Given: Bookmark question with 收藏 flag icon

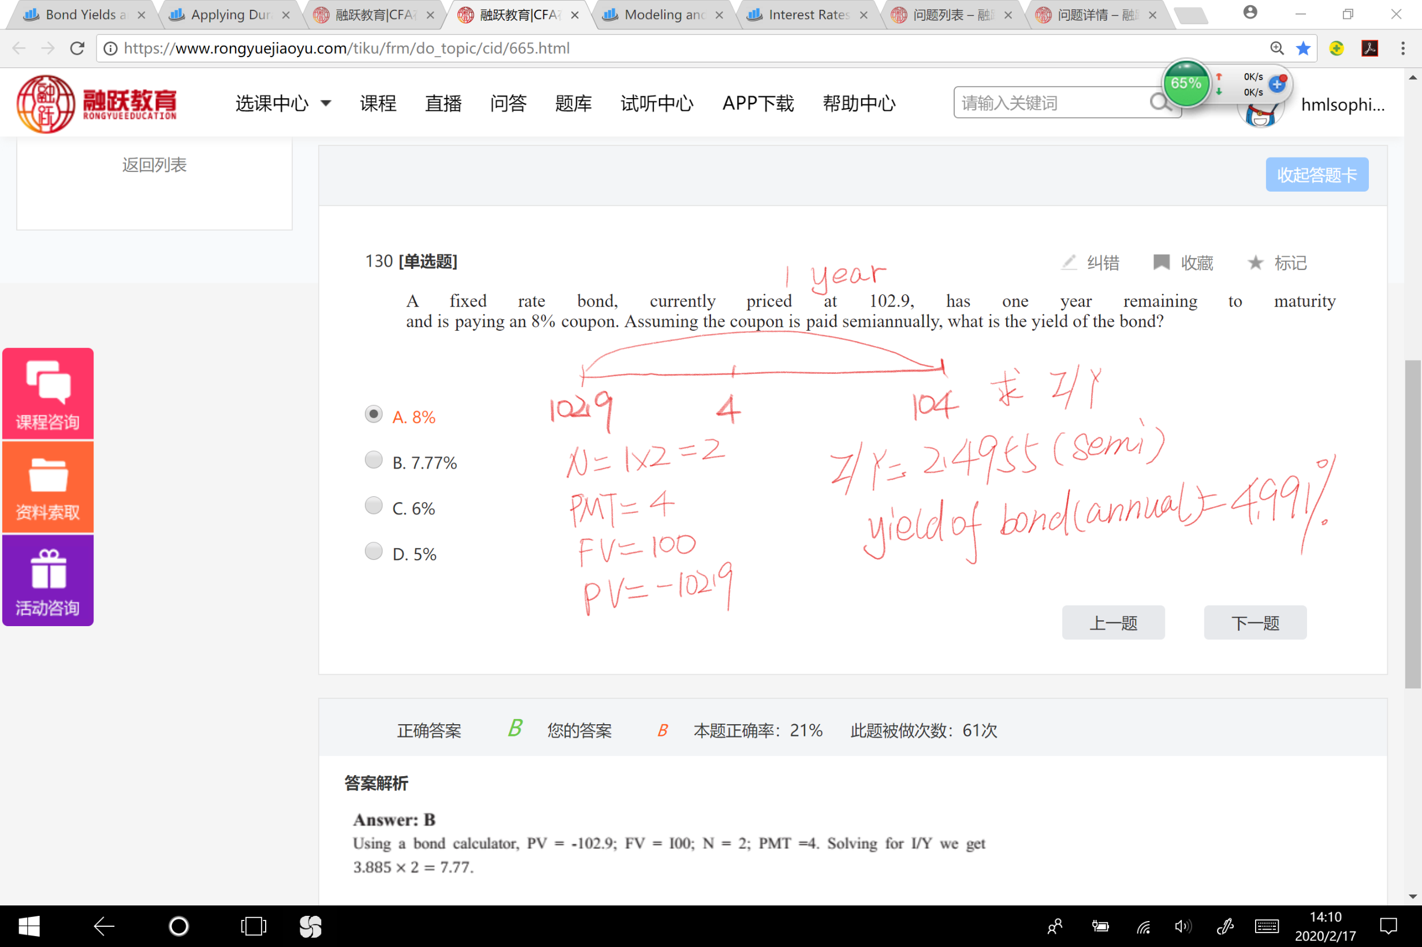Looking at the screenshot, I should (1161, 263).
